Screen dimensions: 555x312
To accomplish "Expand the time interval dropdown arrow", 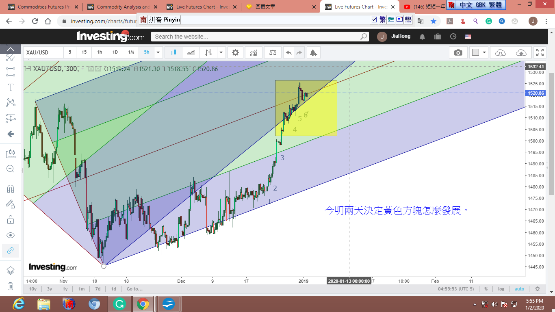I will pos(158,52).
